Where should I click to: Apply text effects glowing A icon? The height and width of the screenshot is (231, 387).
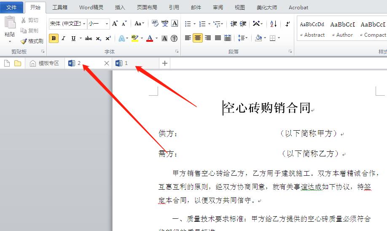122,38
